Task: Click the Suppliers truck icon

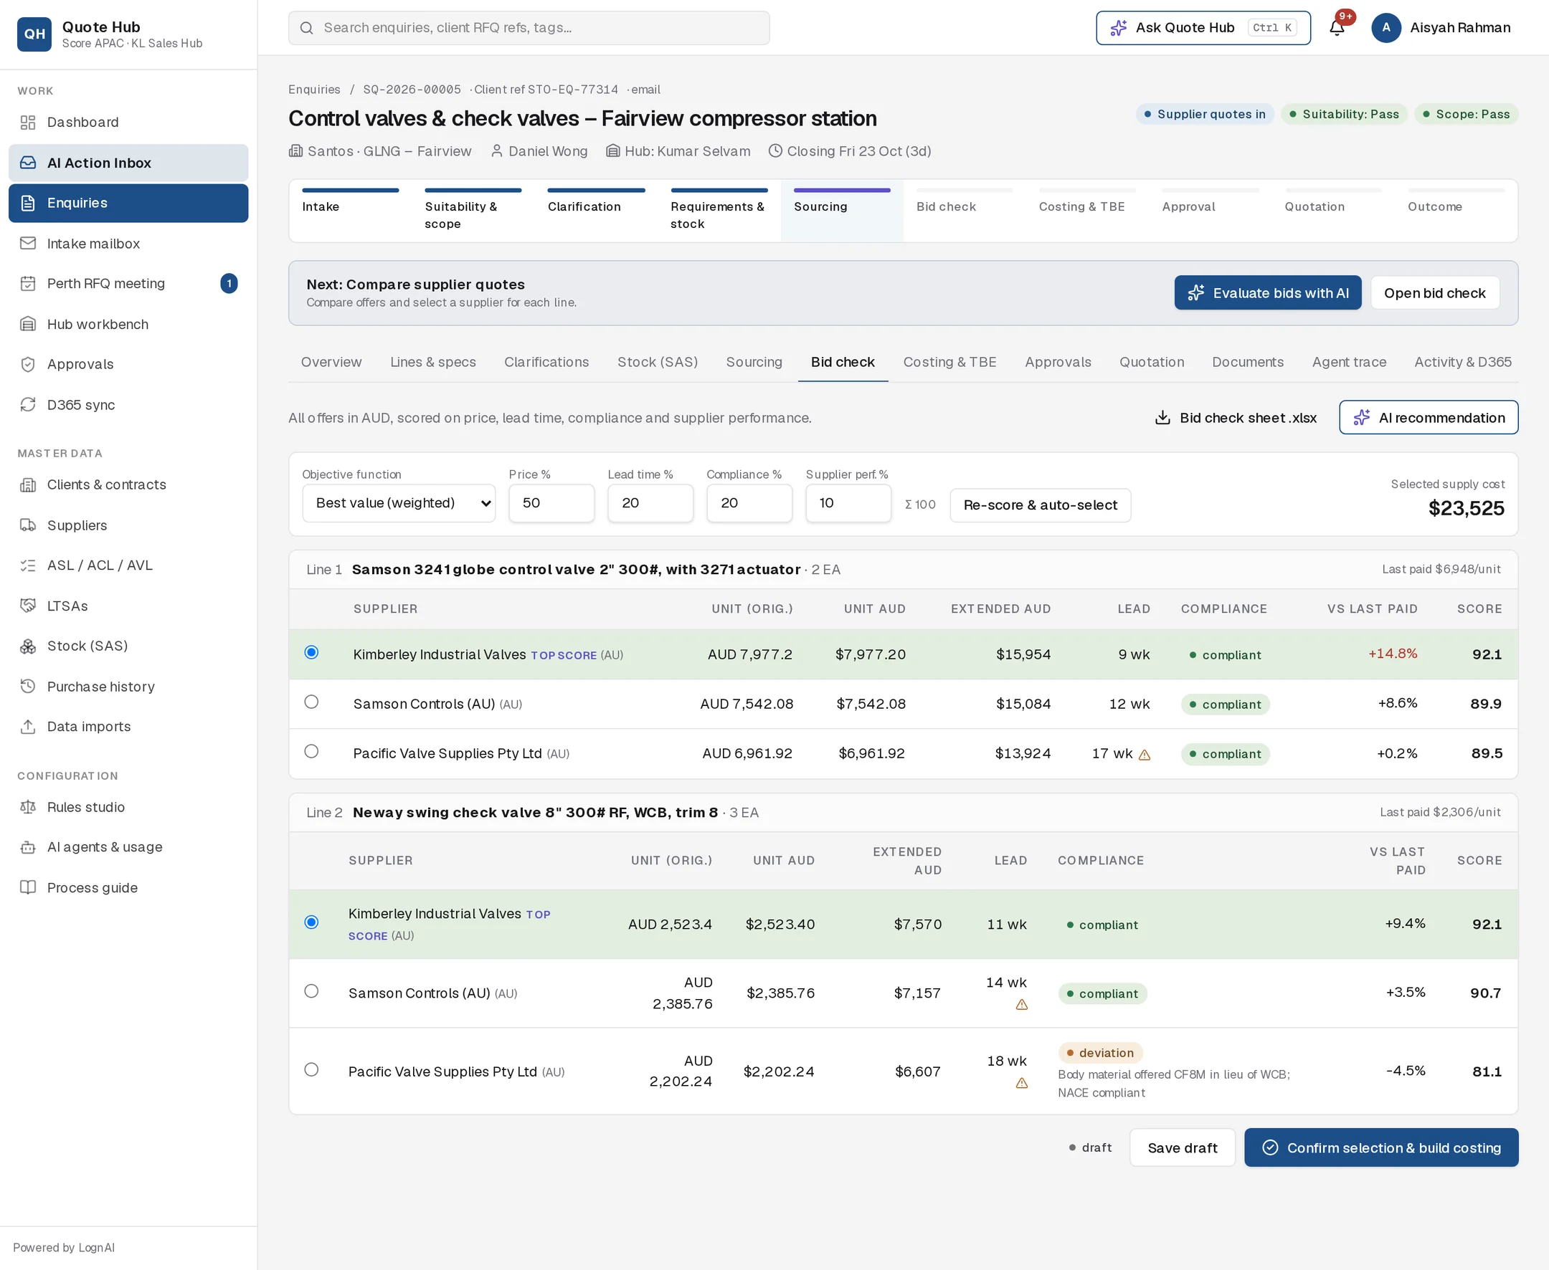Action: [28, 525]
